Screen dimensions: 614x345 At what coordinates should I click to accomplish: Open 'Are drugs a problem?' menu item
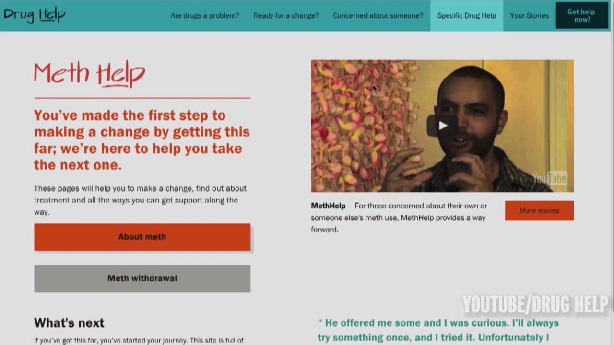[x=205, y=15]
